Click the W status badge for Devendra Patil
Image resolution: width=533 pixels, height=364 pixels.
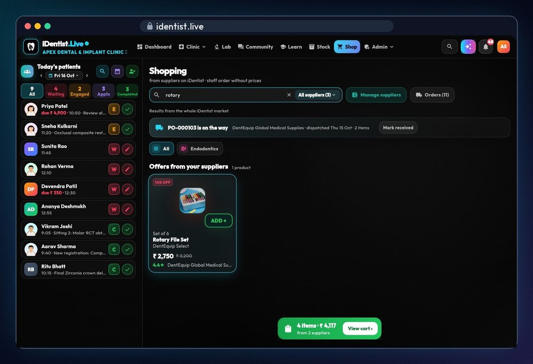pyautogui.click(x=114, y=189)
